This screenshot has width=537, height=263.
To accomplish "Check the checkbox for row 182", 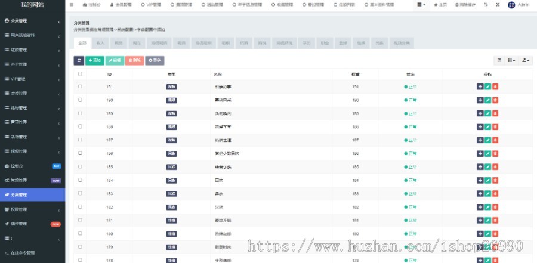I will [x=80, y=206].
